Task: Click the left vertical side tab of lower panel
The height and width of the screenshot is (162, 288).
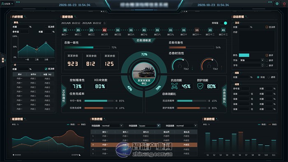Action: 63,96
